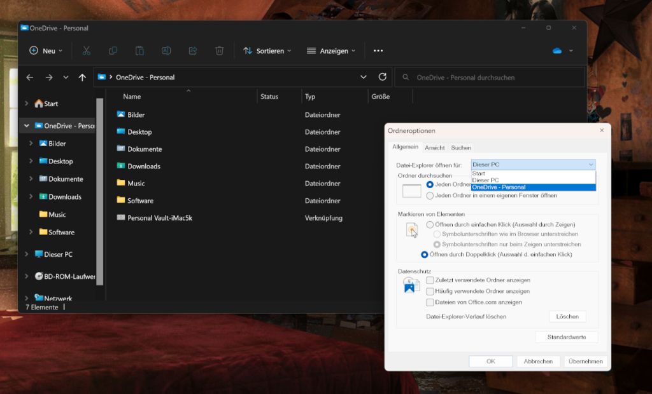
Task: Sort by the Typ column header
Action: pos(310,97)
